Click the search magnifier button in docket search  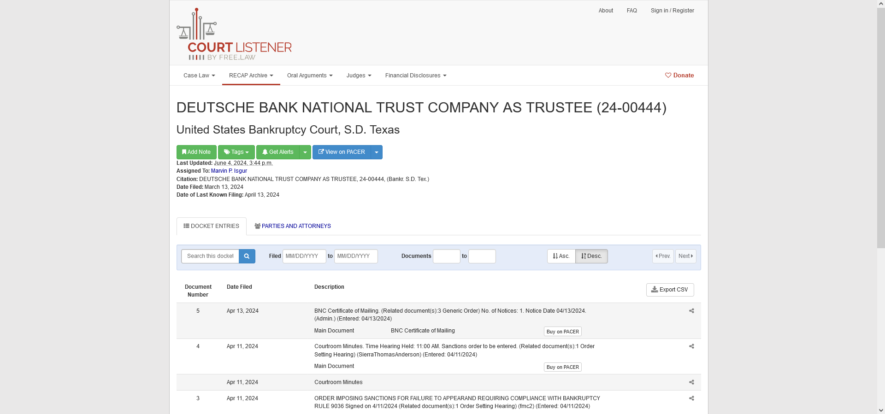tap(247, 256)
